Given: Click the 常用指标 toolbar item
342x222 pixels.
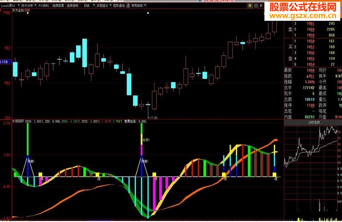Looking at the screenshot, I should coord(137,5).
